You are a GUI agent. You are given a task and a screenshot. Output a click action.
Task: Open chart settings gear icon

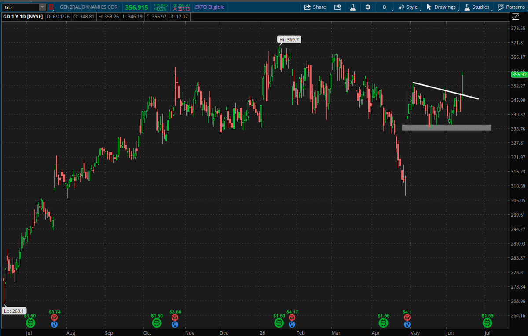[368, 7]
